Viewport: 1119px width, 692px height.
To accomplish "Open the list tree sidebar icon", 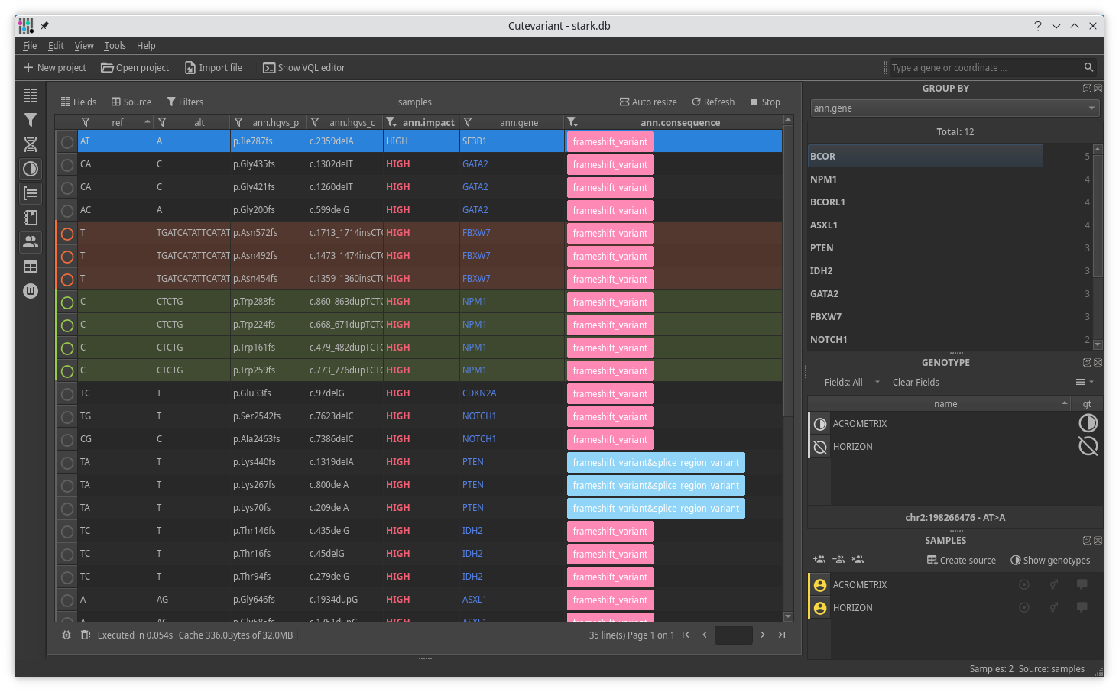I will (x=31, y=193).
